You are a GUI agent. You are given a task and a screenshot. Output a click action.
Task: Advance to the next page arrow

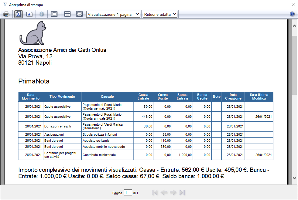pos(173,193)
